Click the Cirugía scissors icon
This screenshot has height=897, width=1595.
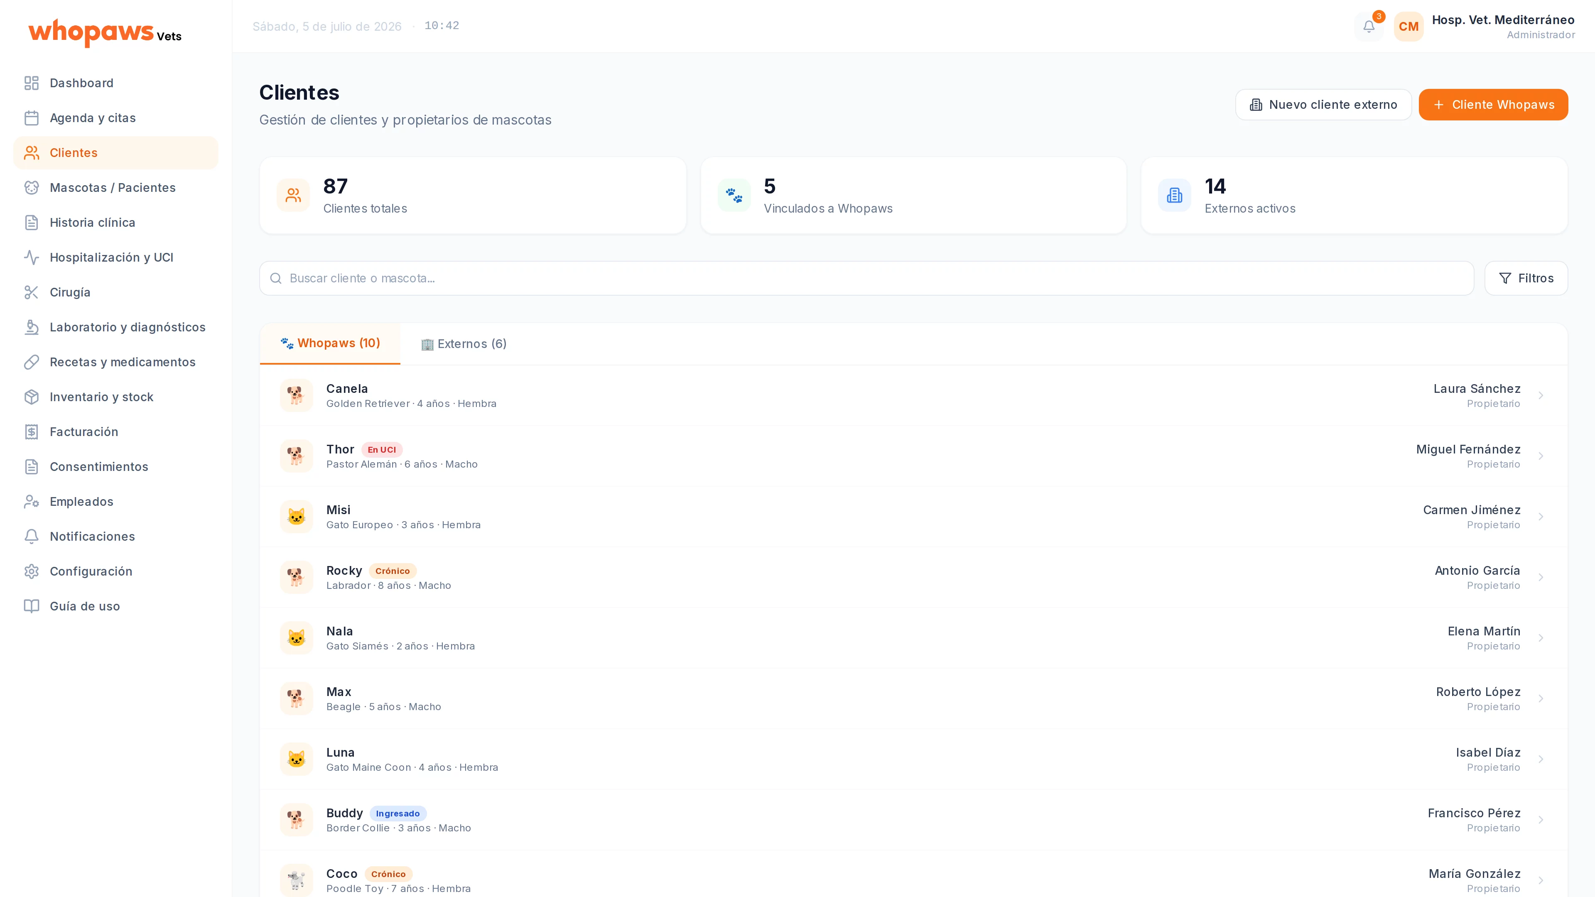(32, 292)
